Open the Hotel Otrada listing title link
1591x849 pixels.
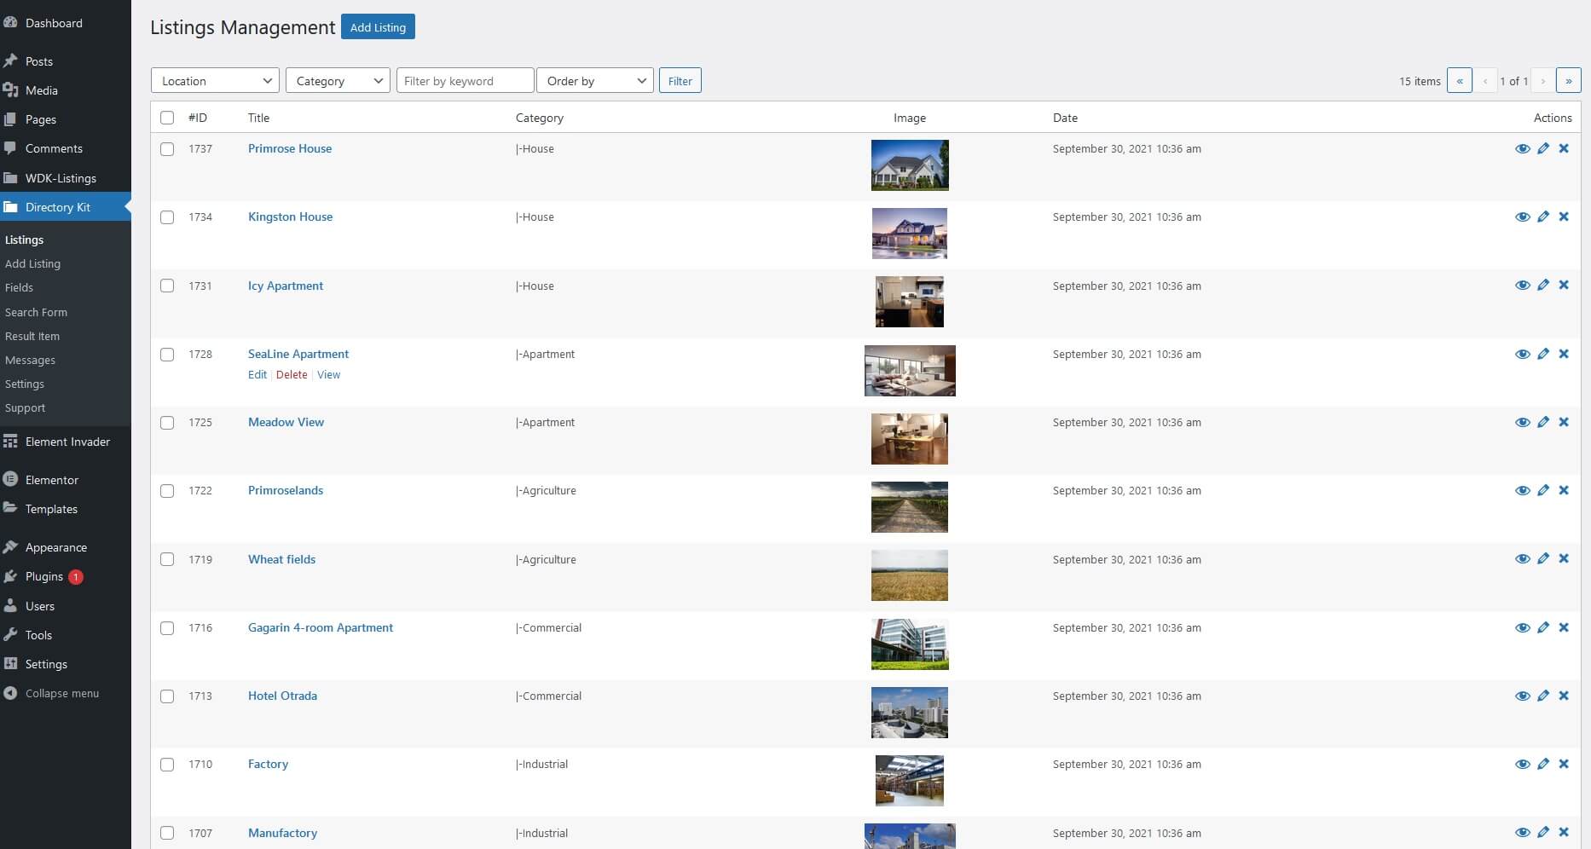(x=282, y=696)
